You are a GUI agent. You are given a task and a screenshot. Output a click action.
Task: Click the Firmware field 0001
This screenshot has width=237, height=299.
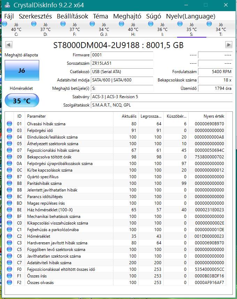[x=122, y=55]
